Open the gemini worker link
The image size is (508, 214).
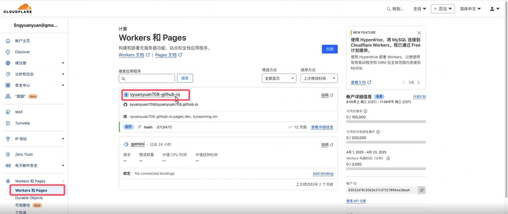click(138, 144)
